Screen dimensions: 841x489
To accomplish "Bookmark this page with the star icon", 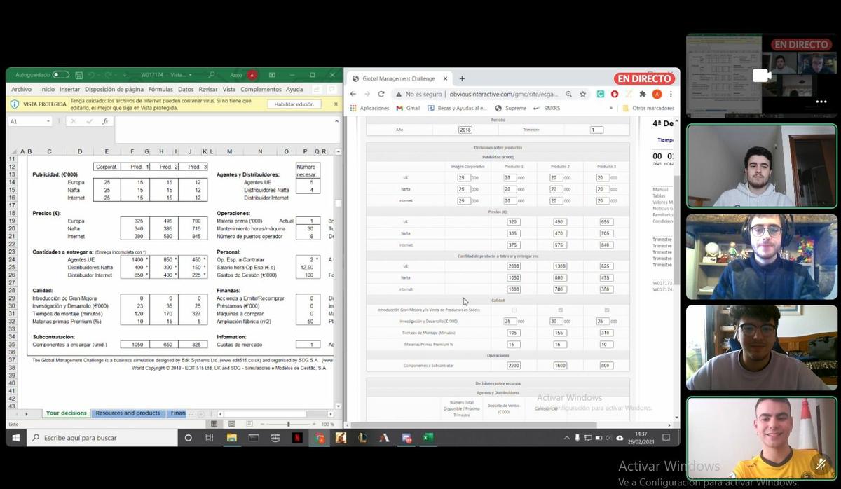I will [x=583, y=94].
